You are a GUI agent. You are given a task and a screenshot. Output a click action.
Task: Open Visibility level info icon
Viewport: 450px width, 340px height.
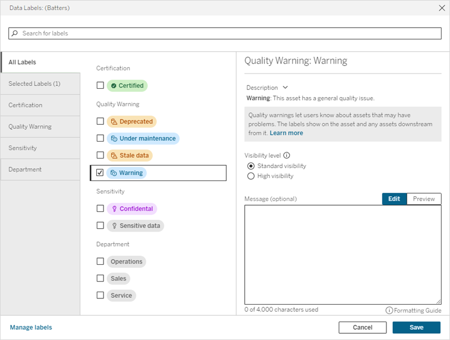tap(287, 155)
